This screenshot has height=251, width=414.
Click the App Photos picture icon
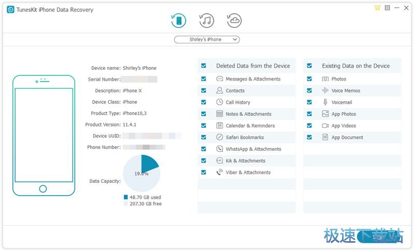pyautogui.click(x=326, y=114)
